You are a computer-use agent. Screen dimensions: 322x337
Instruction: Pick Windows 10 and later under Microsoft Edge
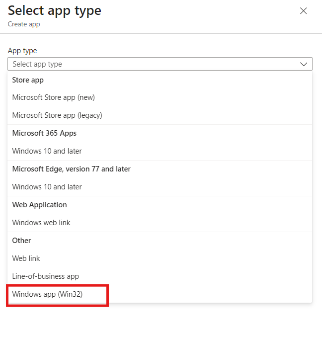(x=47, y=187)
